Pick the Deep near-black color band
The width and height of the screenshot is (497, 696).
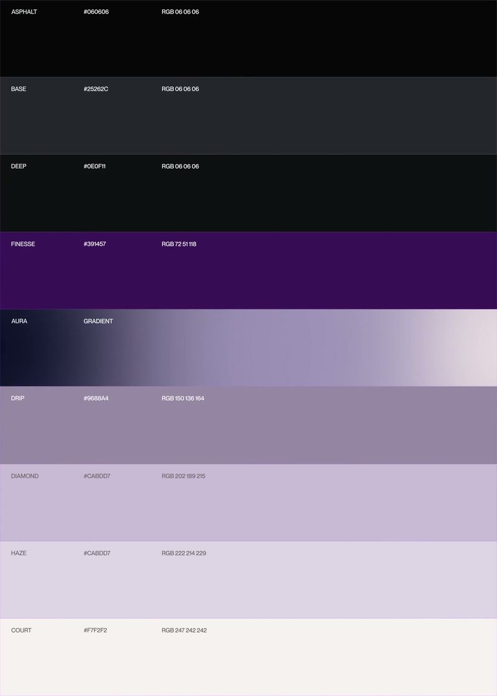tap(248, 193)
